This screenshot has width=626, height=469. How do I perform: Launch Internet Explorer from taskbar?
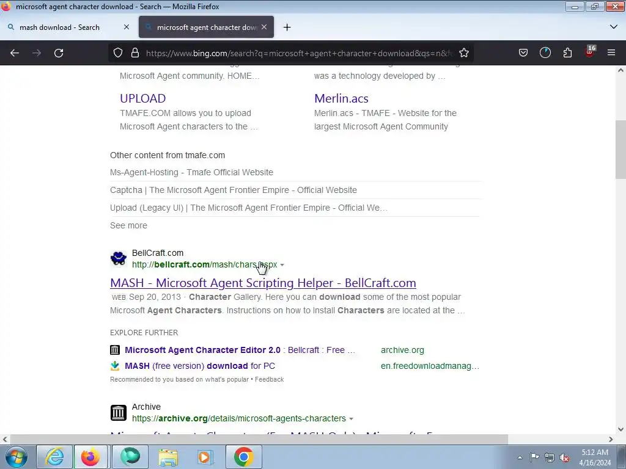click(54, 457)
